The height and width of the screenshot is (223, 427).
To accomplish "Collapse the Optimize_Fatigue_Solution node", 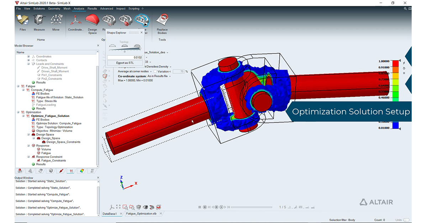I will [x=23, y=116].
